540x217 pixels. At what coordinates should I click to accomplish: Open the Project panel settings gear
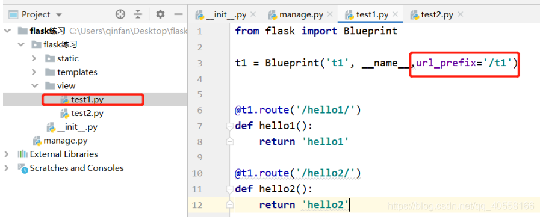[x=160, y=14]
